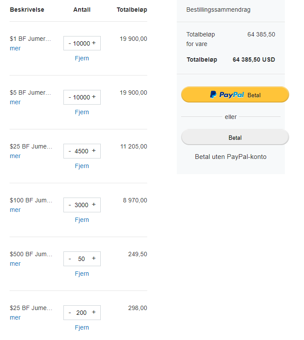
Task: Decrease quantity of the 200 item
Action: (69, 313)
